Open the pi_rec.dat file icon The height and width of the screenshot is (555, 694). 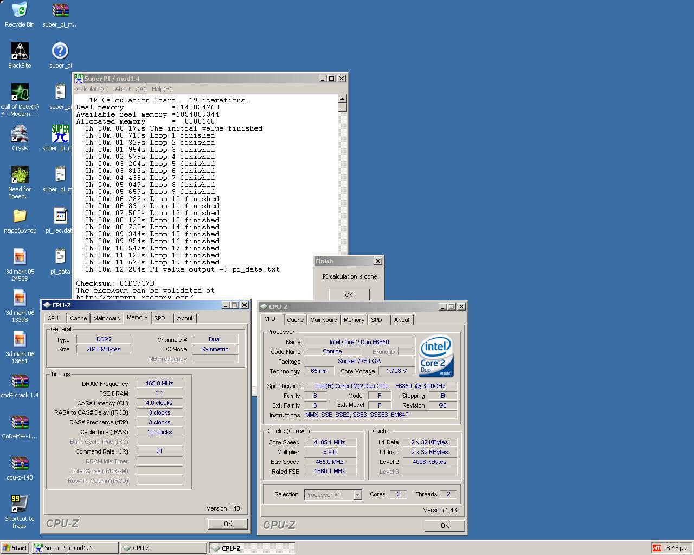coord(60,216)
